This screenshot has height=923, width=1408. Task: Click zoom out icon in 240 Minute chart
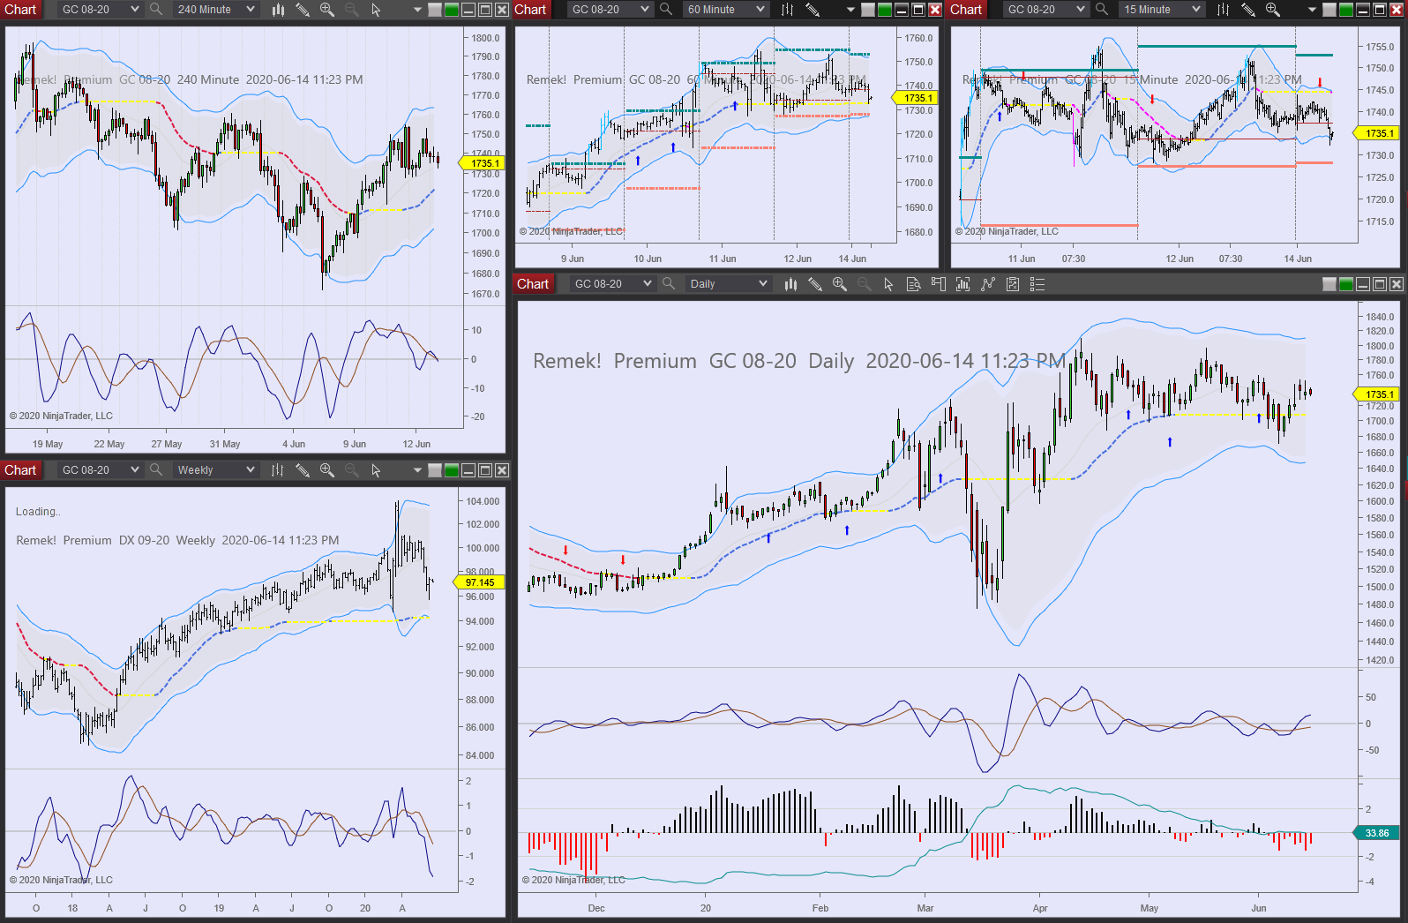pos(351,10)
